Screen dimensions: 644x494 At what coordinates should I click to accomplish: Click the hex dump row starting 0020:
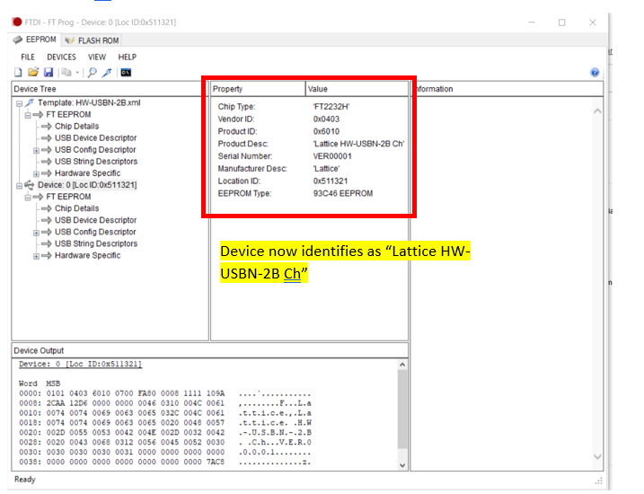(165, 432)
